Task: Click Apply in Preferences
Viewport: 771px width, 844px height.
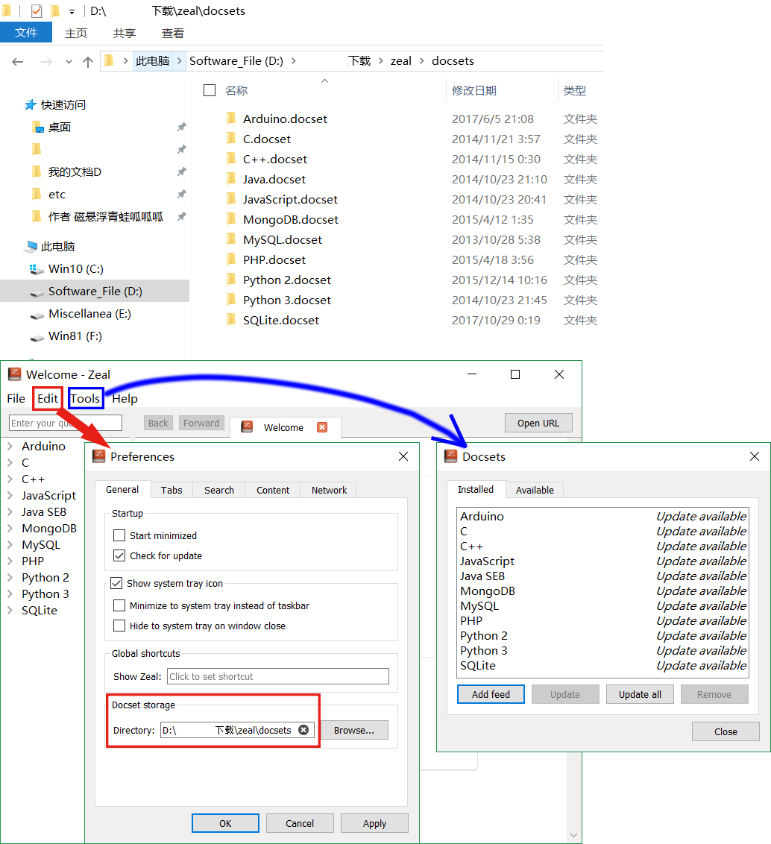Action: 375,823
